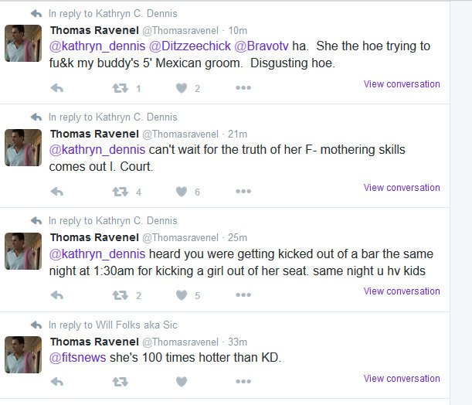Image resolution: width=472 pixels, height=405 pixels.
Task: Like the tweet saying 100 times hotter than KD
Action: tap(182, 382)
